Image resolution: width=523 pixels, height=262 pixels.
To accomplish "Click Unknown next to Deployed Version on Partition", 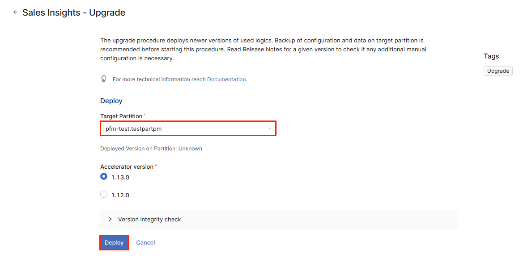I will click(x=190, y=149).
